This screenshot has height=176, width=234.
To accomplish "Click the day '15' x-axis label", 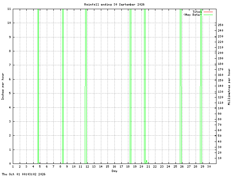I will coord(107,166).
